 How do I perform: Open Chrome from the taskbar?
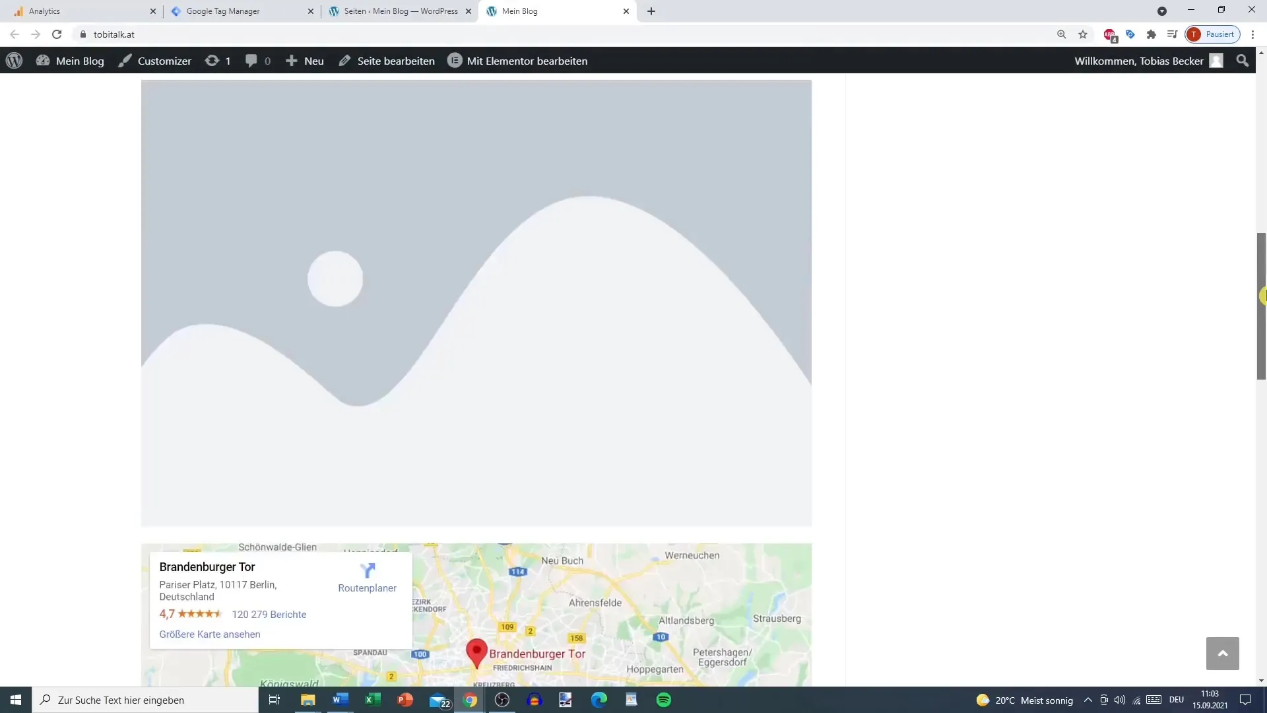click(x=470, y=700)
